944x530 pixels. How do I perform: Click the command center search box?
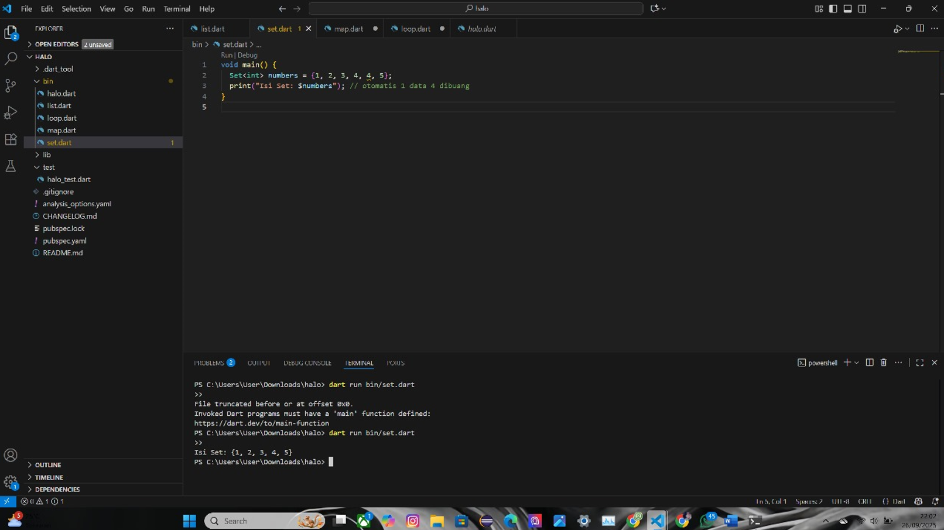pos(476,9)
